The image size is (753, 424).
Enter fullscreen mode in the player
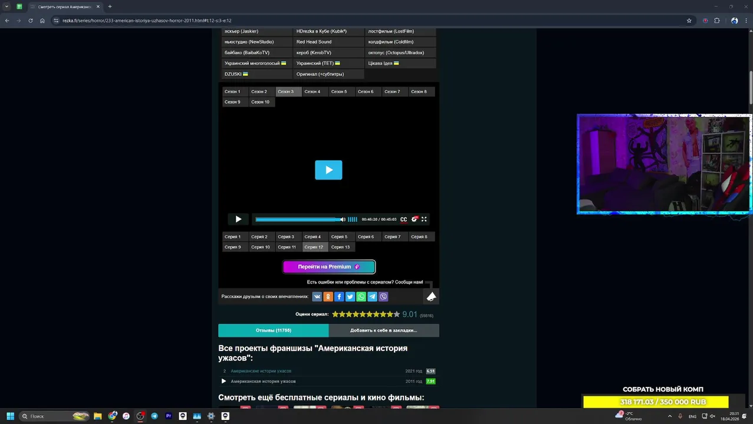pos(424,219)
